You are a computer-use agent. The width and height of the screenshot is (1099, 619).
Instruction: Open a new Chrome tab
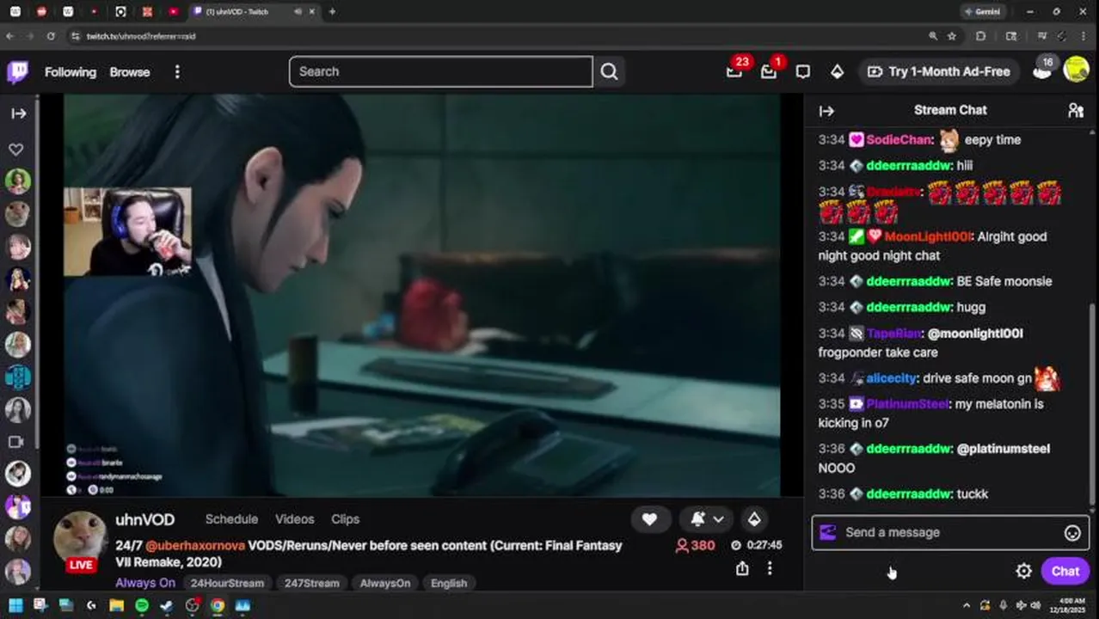click(x=332, y=12)
